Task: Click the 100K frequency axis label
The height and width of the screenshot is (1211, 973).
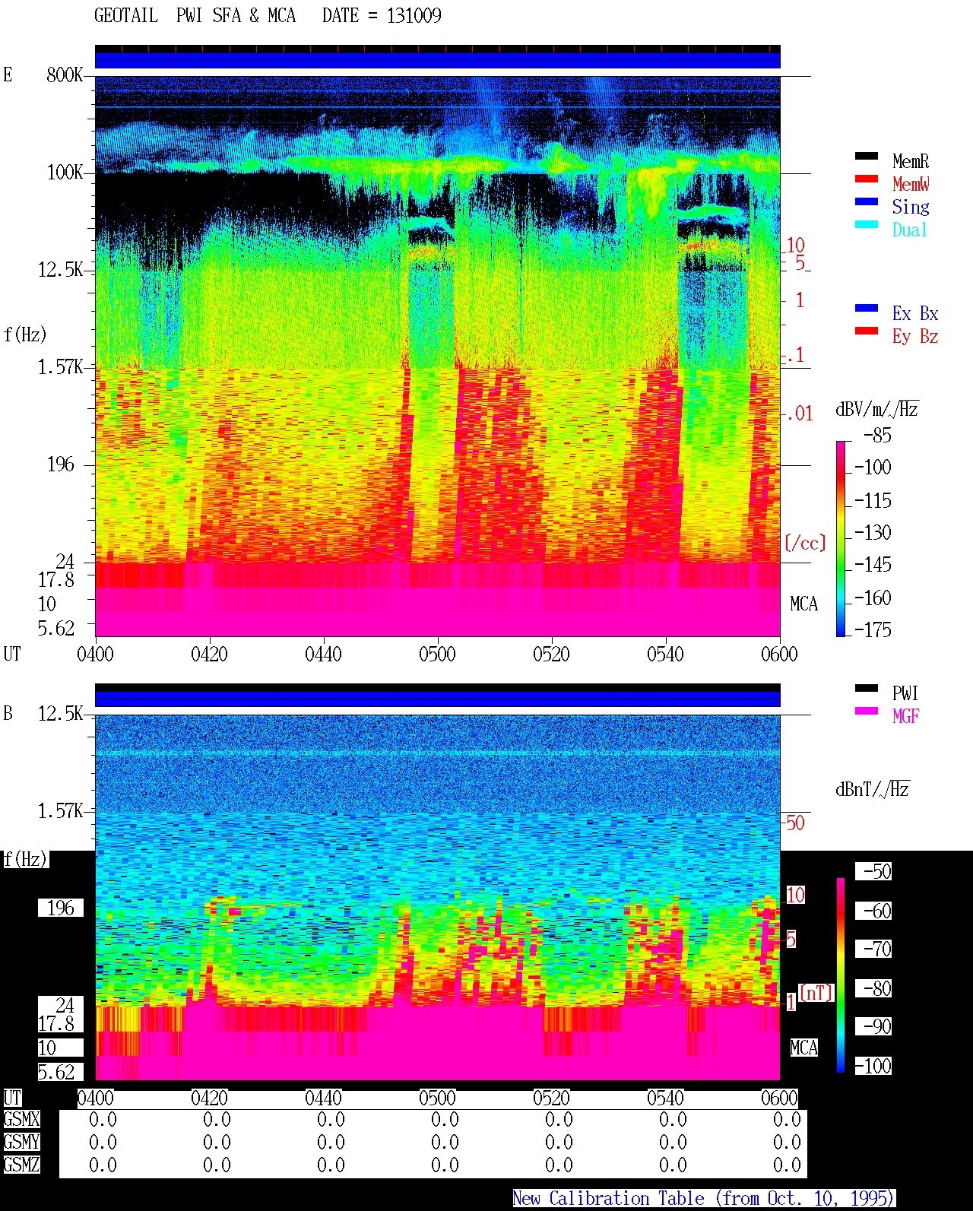Action: click(x=65, y=173)
